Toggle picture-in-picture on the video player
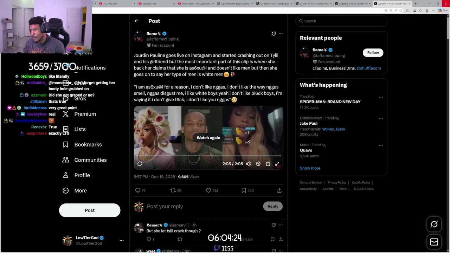 [268, 164]
